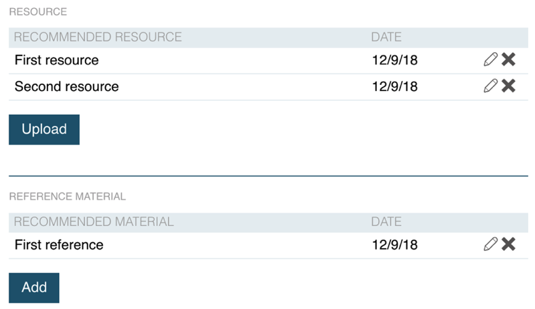Click the date of First reference
Viewport: 535px width, 309px height.
[394, 245]
